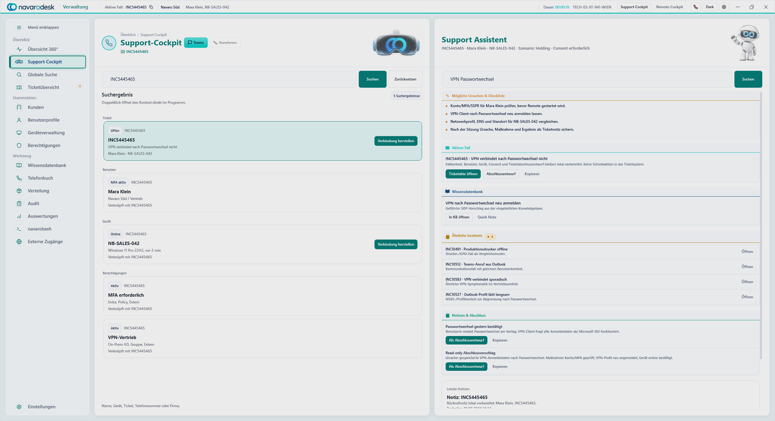The width and height of the screenshot is (775, 421).
Task: Click the Überblick breadcrumb link
Action: click(128, 35)
